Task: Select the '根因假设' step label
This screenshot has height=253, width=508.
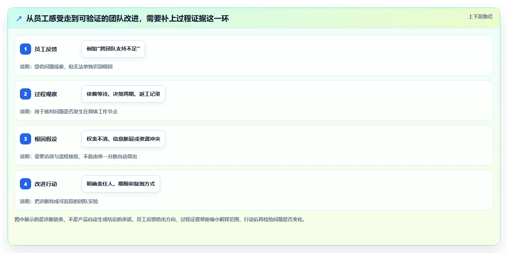Action: [x=46, y=139]
